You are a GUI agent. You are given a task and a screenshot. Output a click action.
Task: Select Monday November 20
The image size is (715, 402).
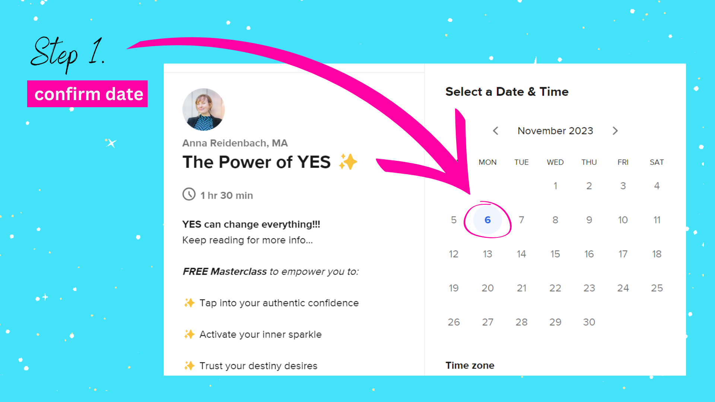487,288
